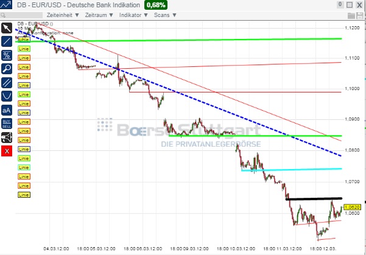Select the black-bordered Linie label at bottom
The image size is (366, 255).
coord(24,195)
